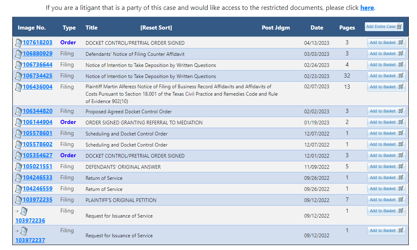The width and height of the screenshot is (417, 250).
Task: Click document icon beside 106880929
Action: [19, 54]
